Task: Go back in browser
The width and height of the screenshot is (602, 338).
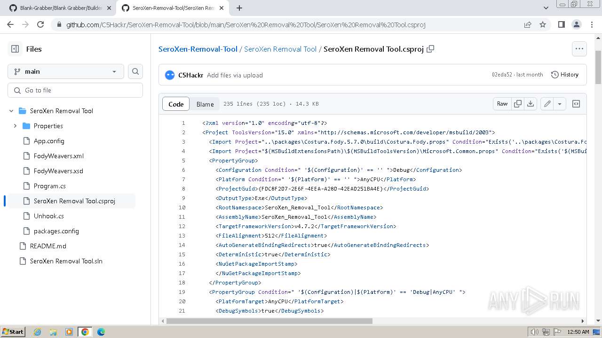Action: (10, 24)
